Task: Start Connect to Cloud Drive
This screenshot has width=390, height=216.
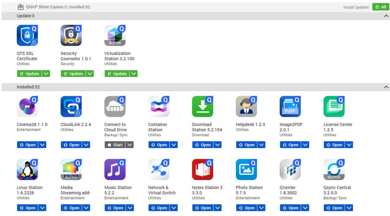Action: coord(115,145)
